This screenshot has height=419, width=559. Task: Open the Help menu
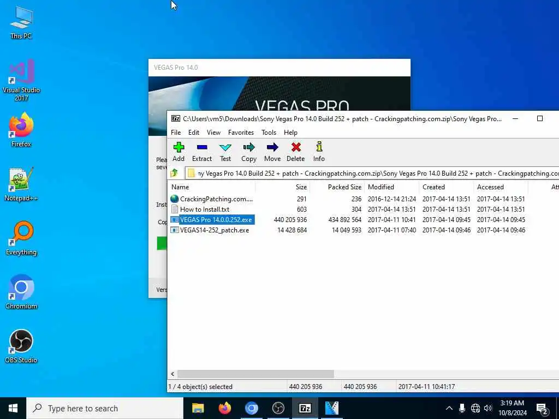[290, 133]
